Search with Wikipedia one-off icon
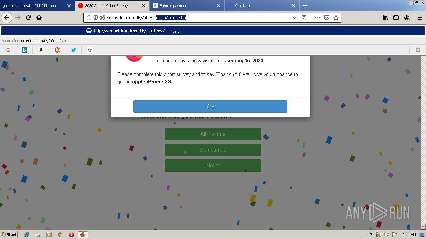Viewport: 426px width, 239px height. pos(90,50)
